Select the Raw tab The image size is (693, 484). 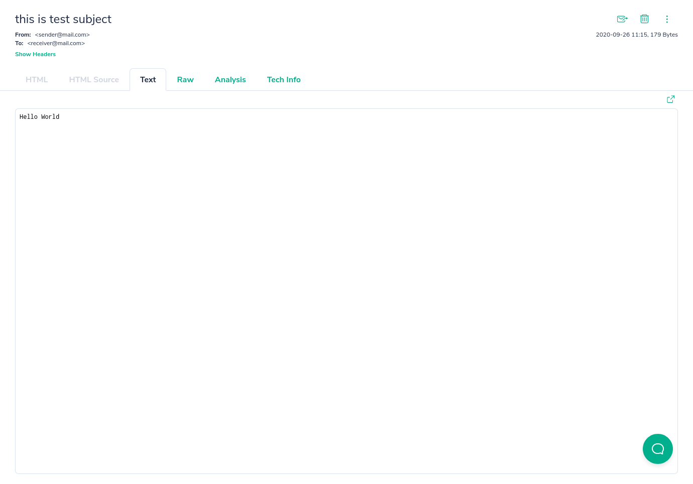tap(185, 79)
